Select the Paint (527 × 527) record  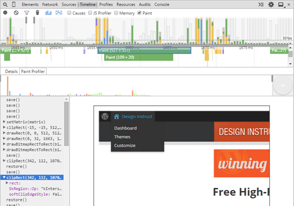[x=144, y=50]
